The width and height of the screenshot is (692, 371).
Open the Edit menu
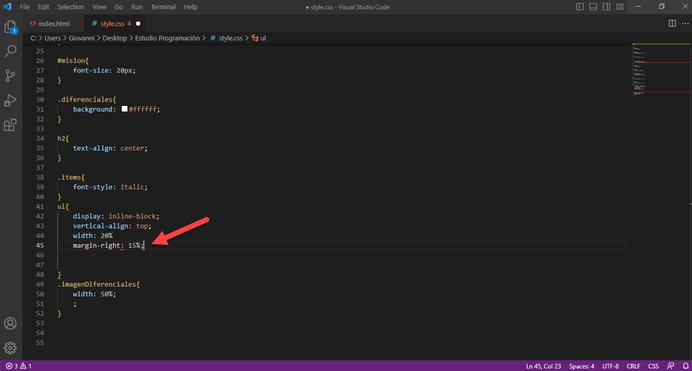[44, 7]
